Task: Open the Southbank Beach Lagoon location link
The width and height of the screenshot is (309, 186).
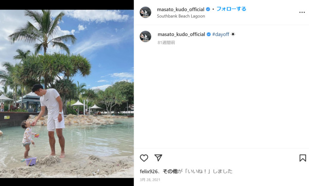Action: 181,16
